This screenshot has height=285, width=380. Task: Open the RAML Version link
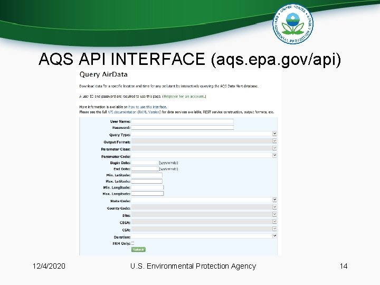[149, 112]
